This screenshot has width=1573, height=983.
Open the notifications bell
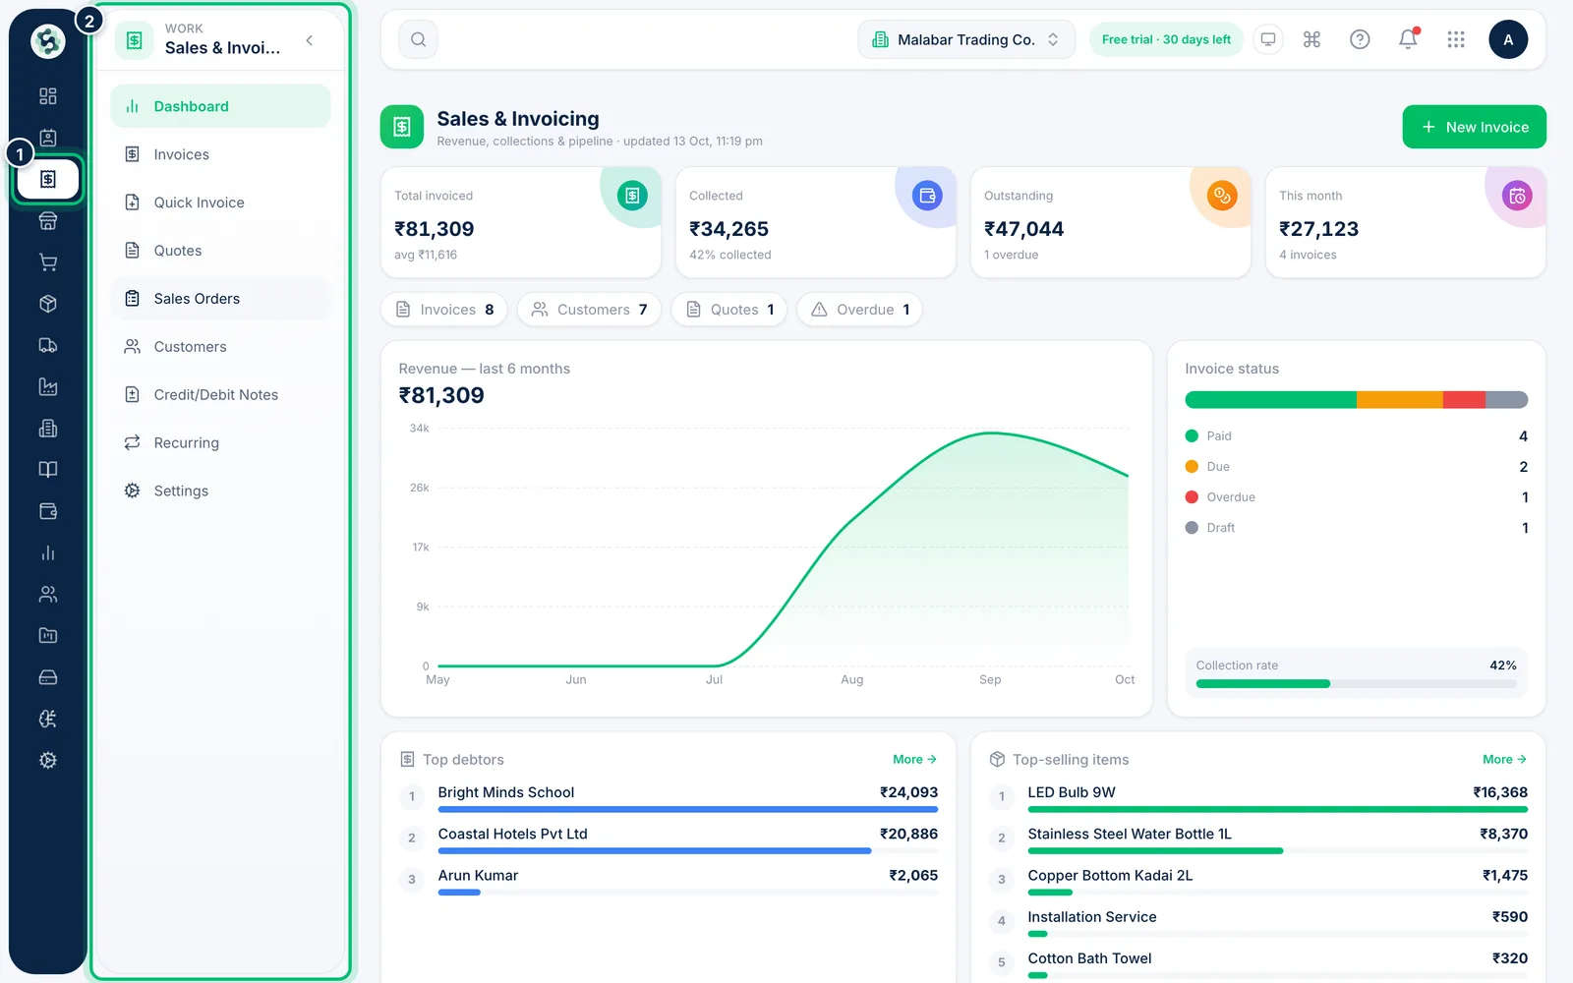coord(1408,39)
